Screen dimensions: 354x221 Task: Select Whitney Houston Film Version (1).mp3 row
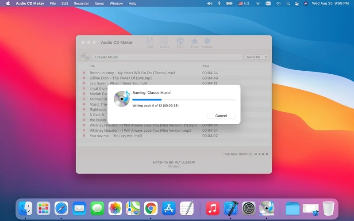[174, 125]
